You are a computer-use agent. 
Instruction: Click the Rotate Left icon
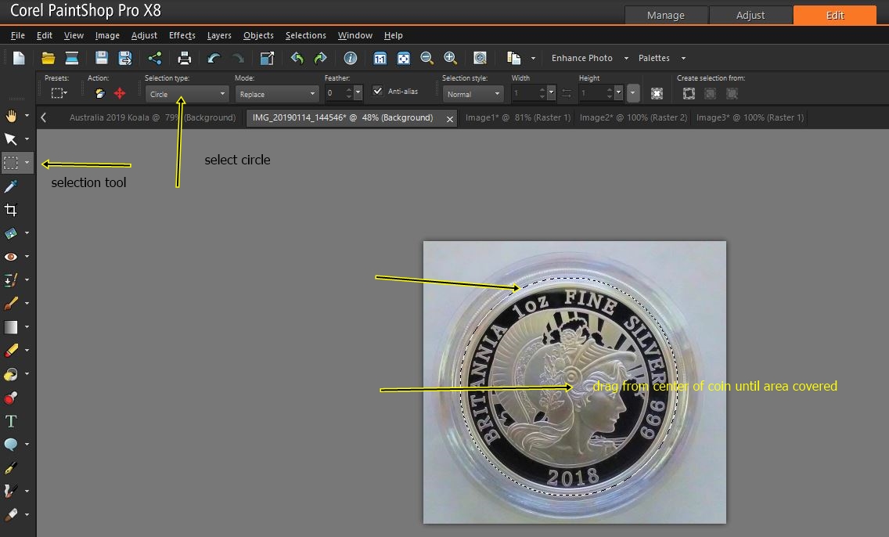click(297, 58)
